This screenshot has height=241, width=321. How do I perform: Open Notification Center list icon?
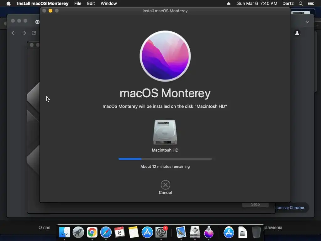311,3
